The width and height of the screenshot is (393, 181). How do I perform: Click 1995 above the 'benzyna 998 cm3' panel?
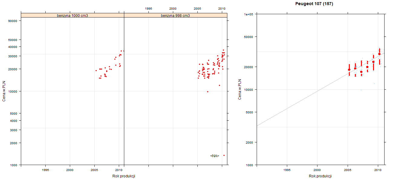[x=148, y=9]
